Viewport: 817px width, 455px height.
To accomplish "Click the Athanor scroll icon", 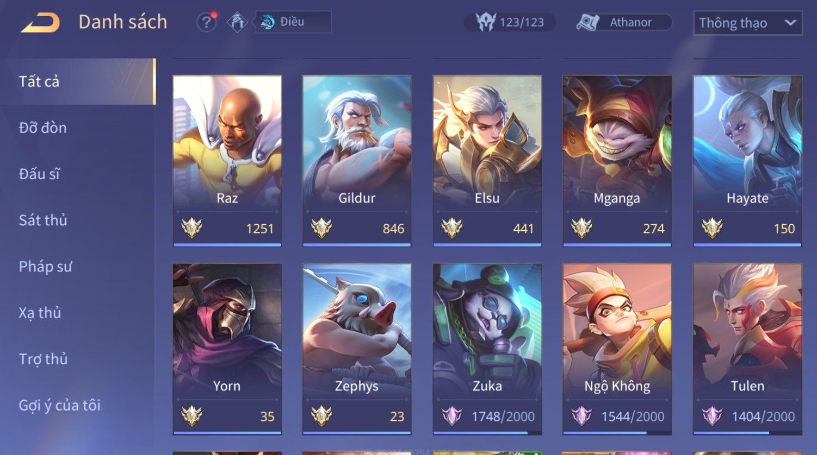I will click(x=588, y=22).
